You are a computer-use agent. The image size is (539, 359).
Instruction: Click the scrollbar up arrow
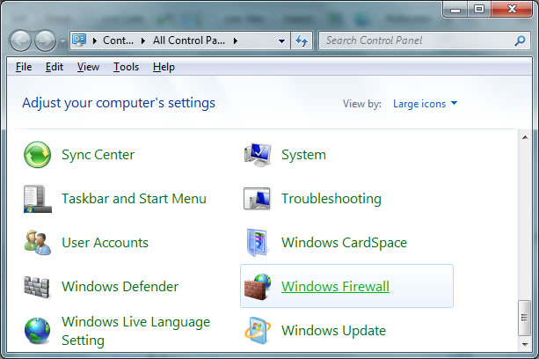pos(525,137)
